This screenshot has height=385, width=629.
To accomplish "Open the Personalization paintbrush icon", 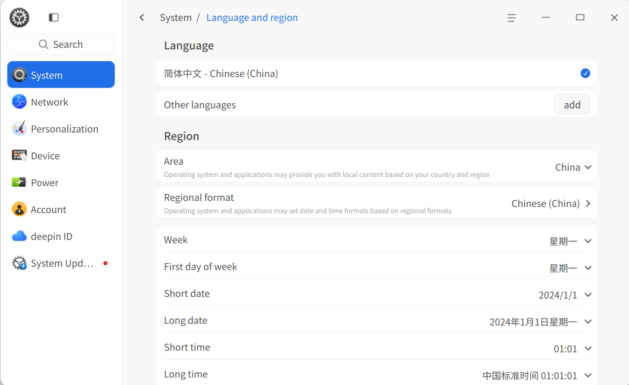I will (19, 128).
